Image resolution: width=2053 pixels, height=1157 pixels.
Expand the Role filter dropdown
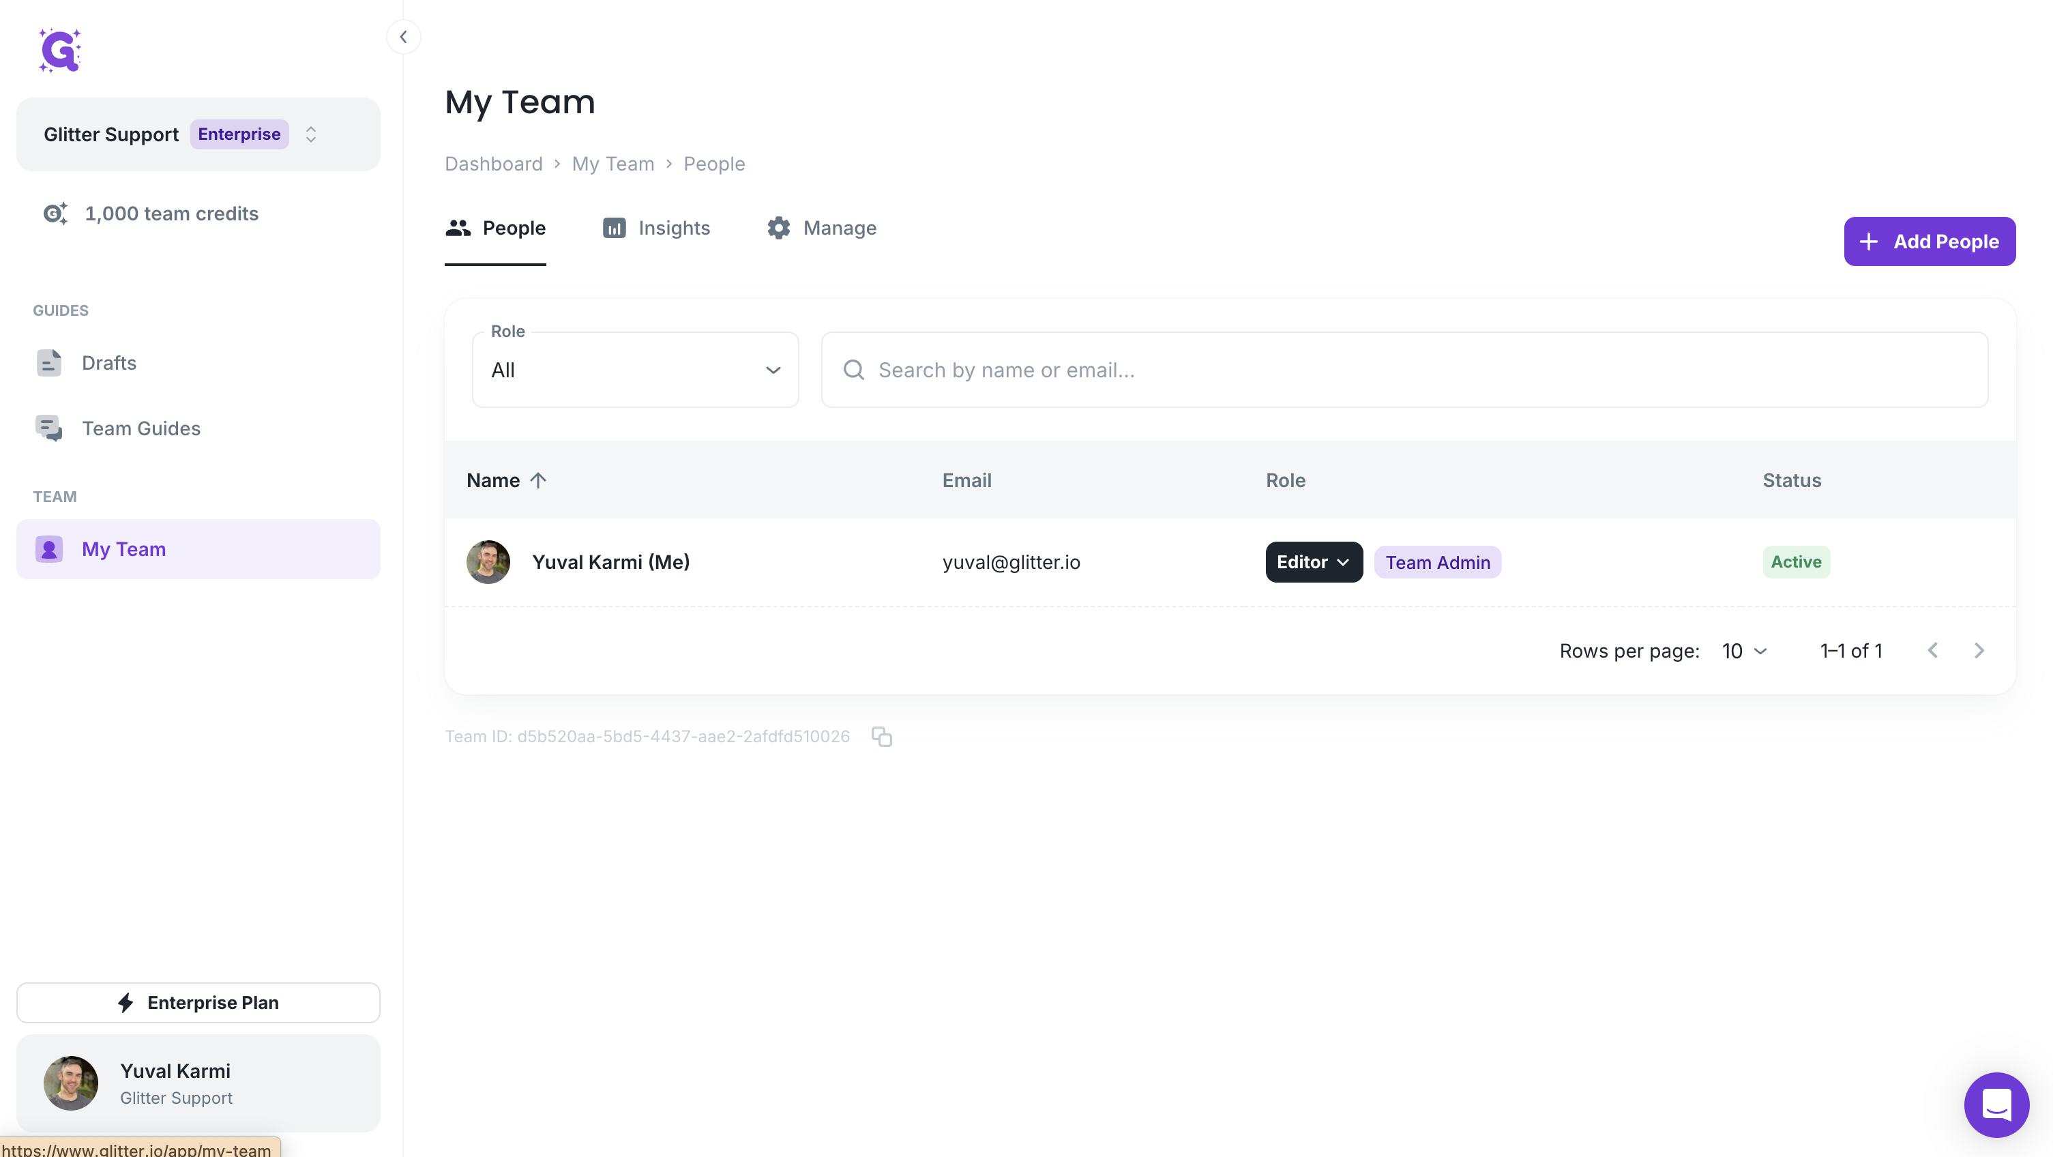[635, 370]
